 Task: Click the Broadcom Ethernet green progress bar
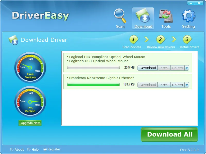tap(93, 84)
